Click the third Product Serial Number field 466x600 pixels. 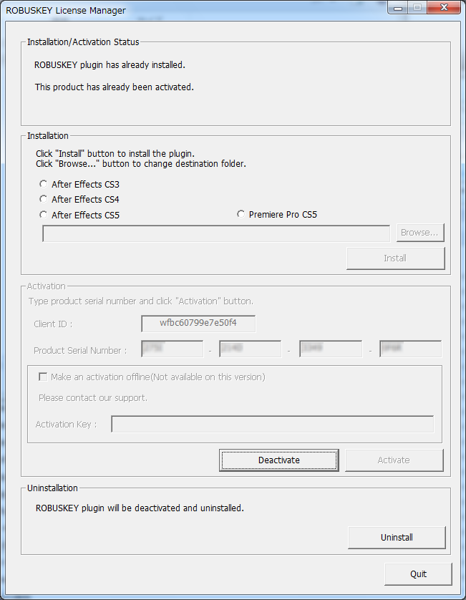[x=331, y=349]
